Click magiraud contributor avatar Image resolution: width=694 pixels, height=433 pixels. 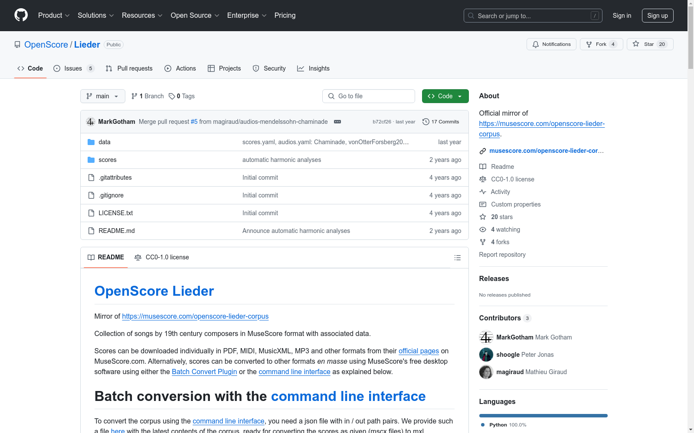[x=486, y=372]
